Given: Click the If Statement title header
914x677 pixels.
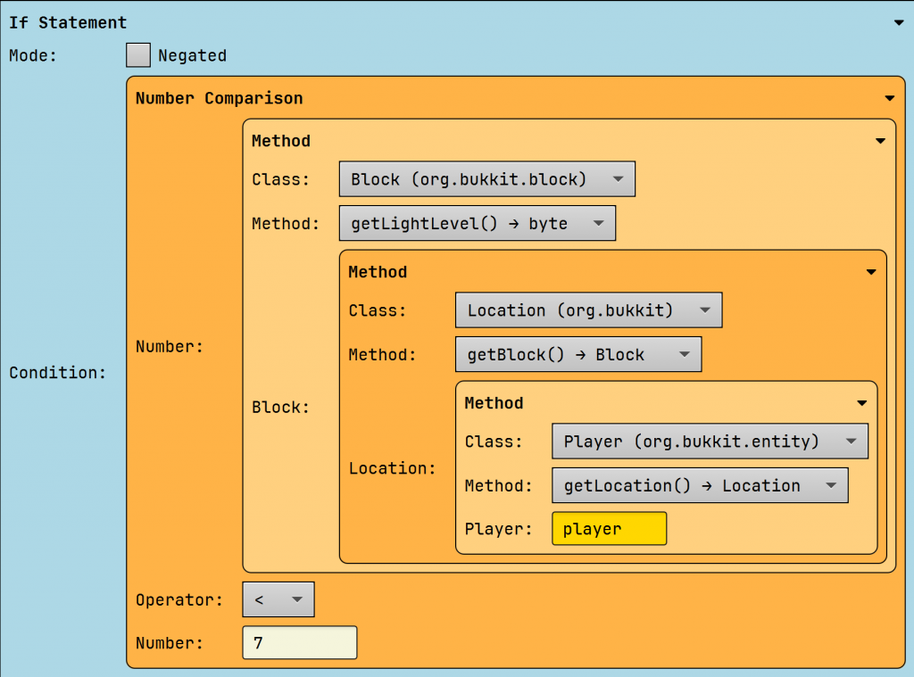Looking at the screenshot, I should tap(68, 23).
